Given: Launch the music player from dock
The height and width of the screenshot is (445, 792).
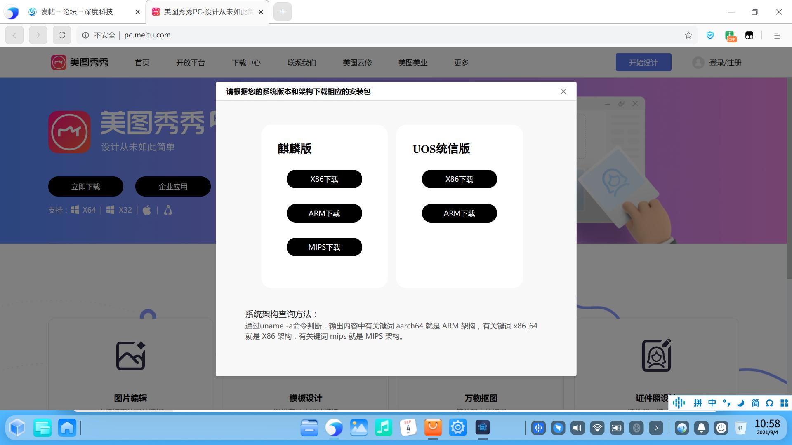Looking at the screenshot, I should [x=383, y=428].
